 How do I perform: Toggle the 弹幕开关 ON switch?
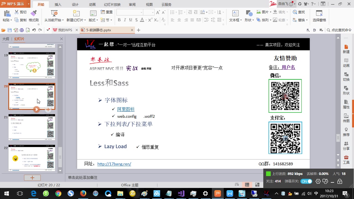click(306, 181)
